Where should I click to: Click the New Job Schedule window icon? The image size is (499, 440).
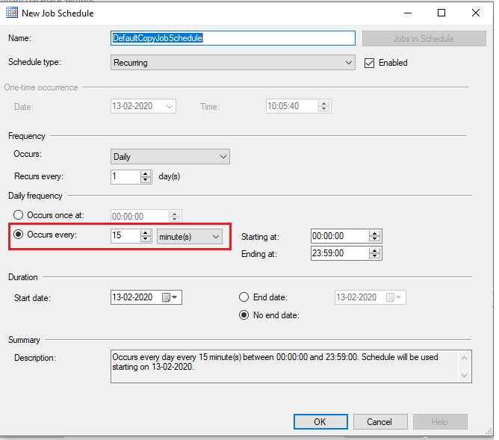click(12, 13)
